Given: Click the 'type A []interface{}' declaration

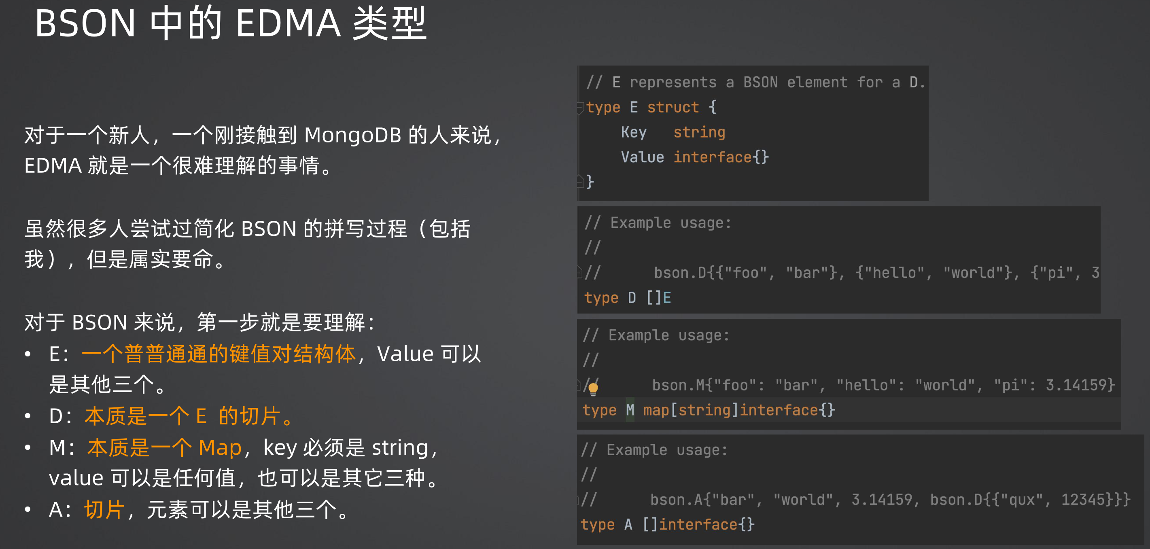Looking at the screenshot, I should point(667,524).
